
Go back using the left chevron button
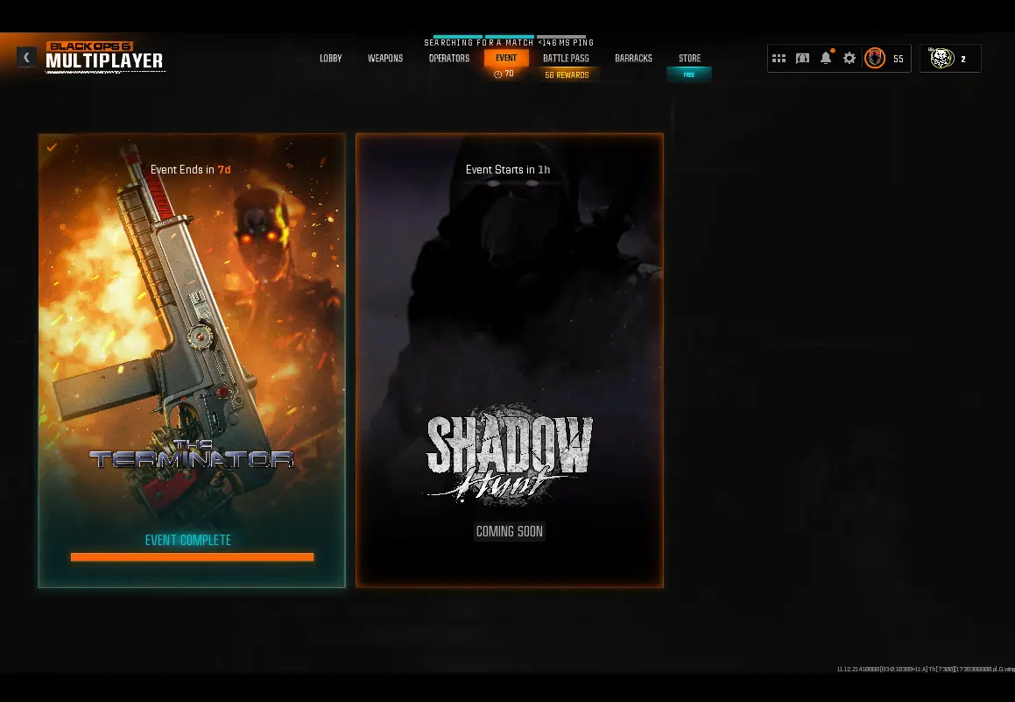coord(26,58)
